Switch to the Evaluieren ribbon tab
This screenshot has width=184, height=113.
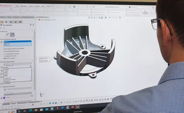click(17, 17)
